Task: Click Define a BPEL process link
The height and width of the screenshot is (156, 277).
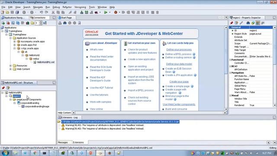Action: point(178,54)
